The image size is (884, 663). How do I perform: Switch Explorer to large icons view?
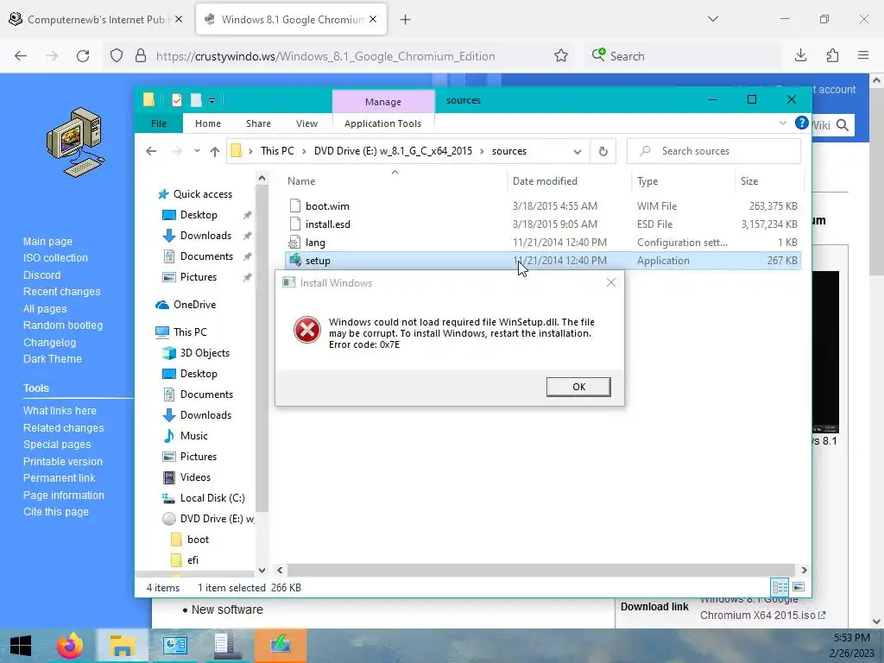click(x=799, y=587)
